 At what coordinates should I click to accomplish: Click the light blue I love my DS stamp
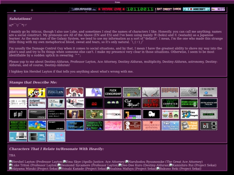click(56, 137)
